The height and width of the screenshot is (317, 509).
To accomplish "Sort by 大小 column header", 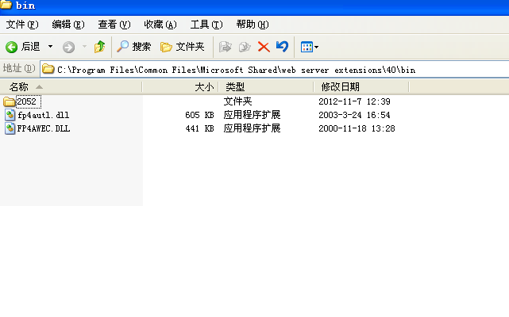I will click(180, 87).
